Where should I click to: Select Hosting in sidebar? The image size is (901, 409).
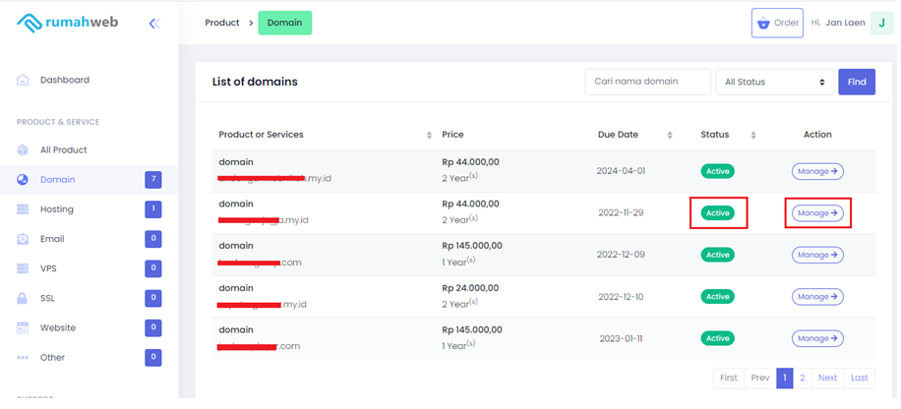[x=57, y=209]
